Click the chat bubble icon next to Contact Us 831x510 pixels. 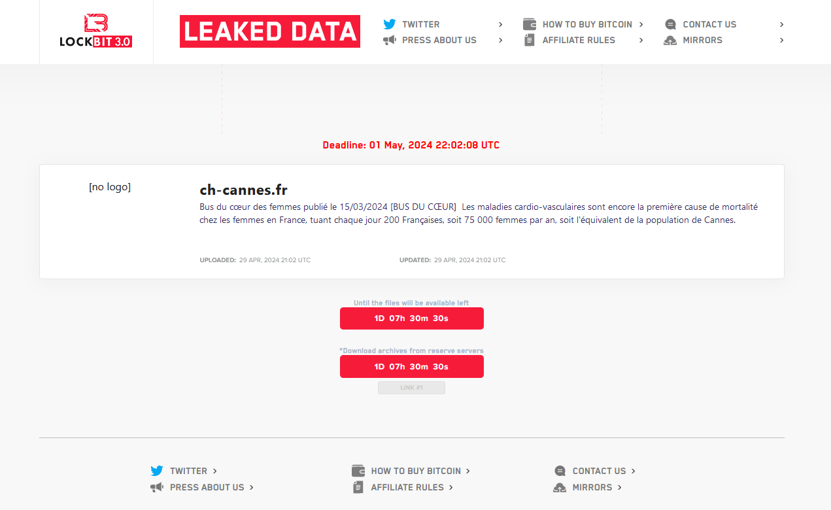point(670,24)
